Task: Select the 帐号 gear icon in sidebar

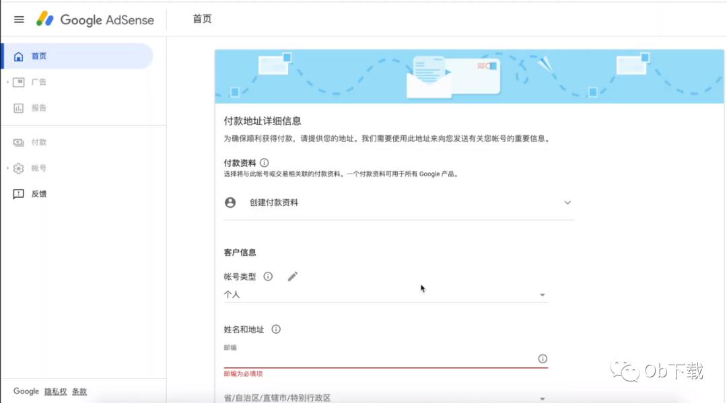Action: pyautogui.click(x=20, y=168)
